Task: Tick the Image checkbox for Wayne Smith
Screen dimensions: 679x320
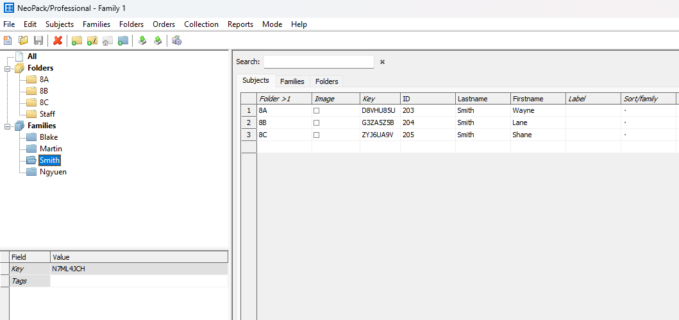Action: [316, 110]
